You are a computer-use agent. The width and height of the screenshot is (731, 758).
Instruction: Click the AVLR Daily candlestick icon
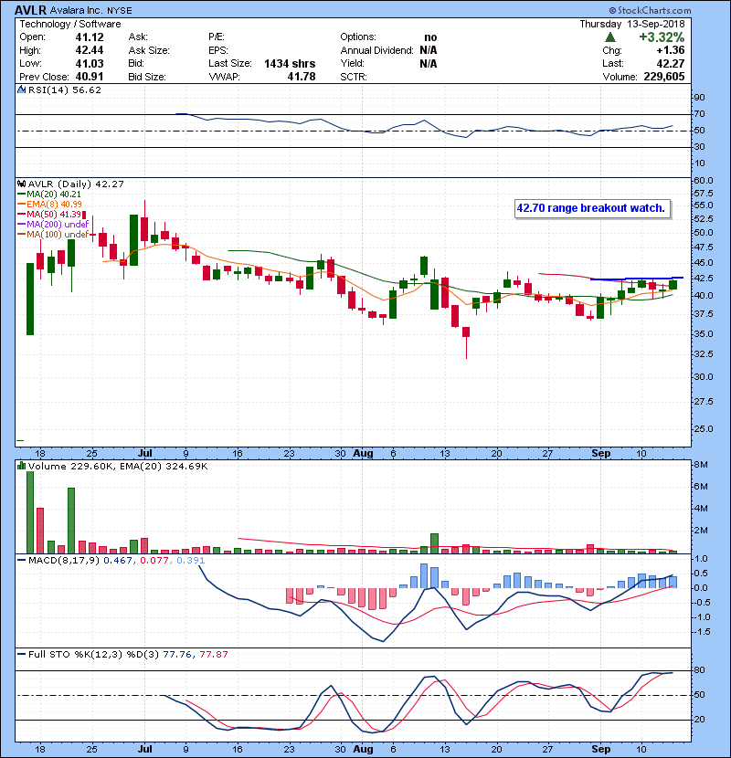(21, 184)
